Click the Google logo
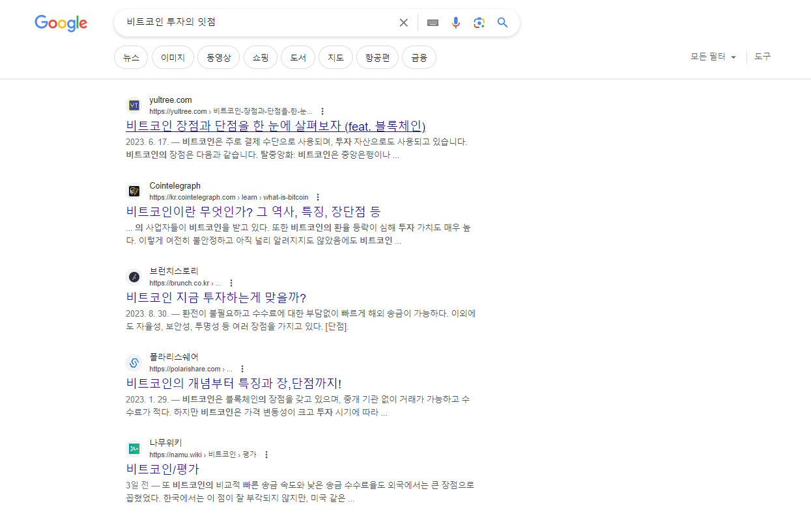The width and height of the screenshot is (811, 519). pyautogui.click(x=61, y=23)
